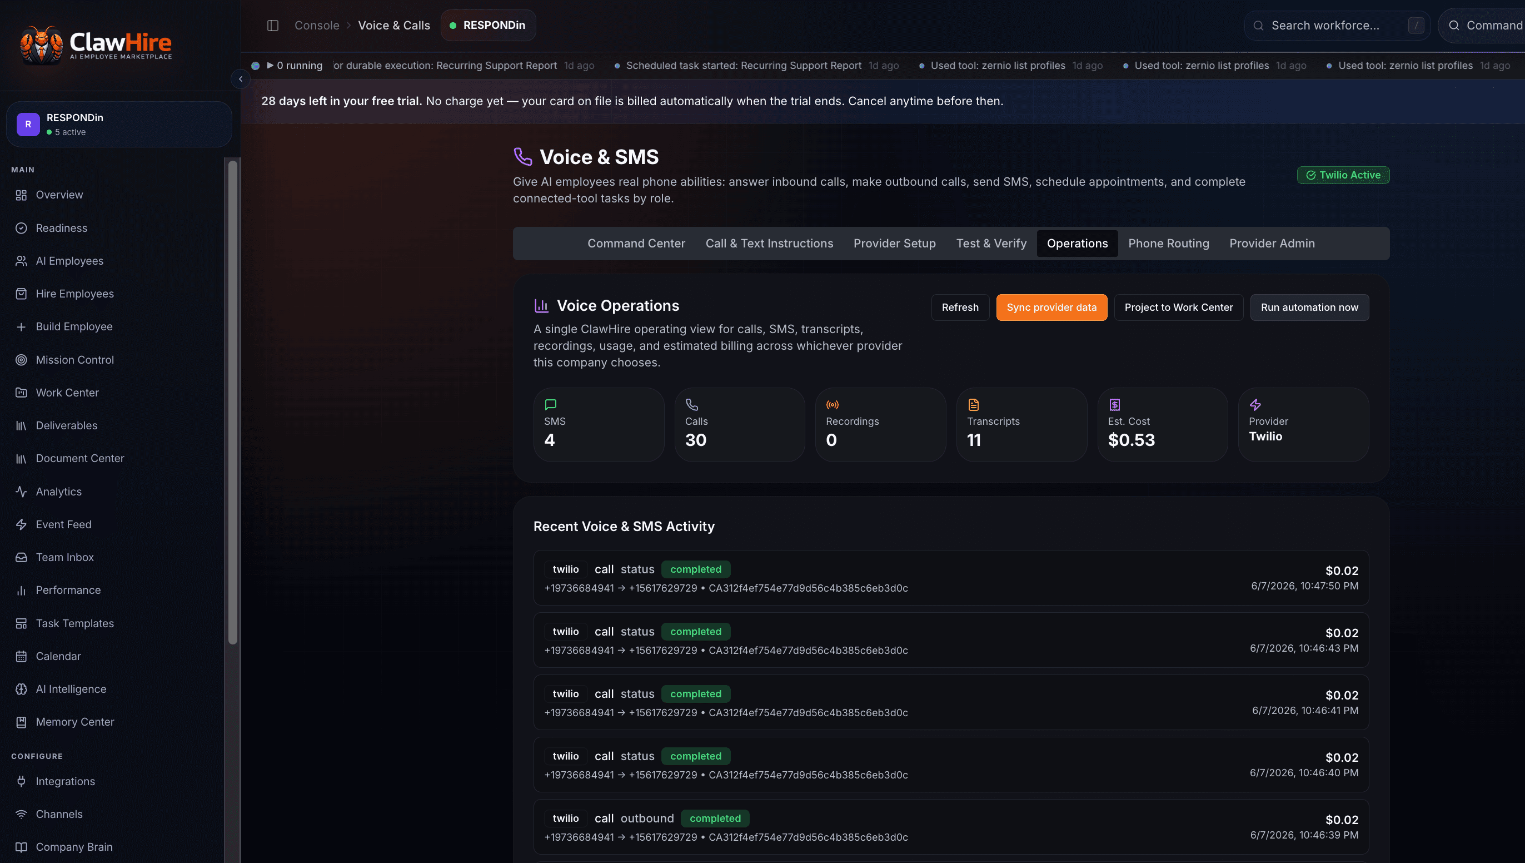Click the RESPONDin status pill in header
This screenshot has width=1525, height=863.
click(x=488, y=26)
